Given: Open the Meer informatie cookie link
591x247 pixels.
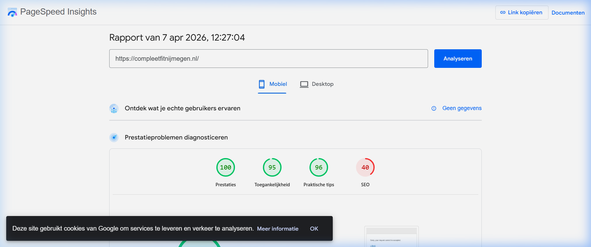Looking at the screenshot, I should pyautogui.click(x=277, y=229).
